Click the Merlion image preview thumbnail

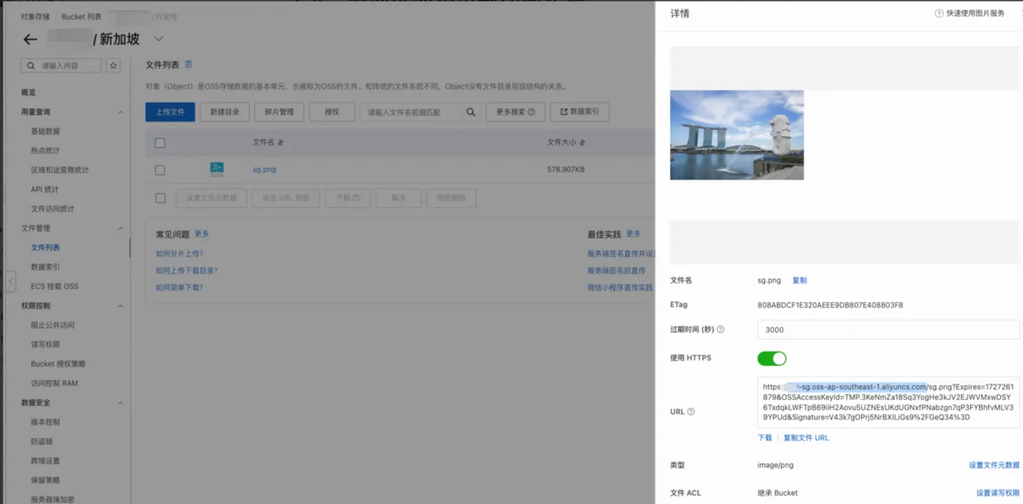coord(737,135)
